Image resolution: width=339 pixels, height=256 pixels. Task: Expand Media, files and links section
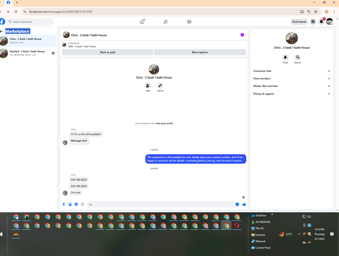point(292,86)
